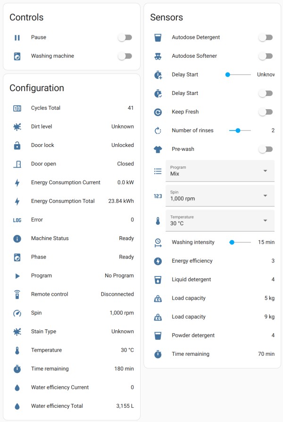Toggle the Pause switch

125,38
